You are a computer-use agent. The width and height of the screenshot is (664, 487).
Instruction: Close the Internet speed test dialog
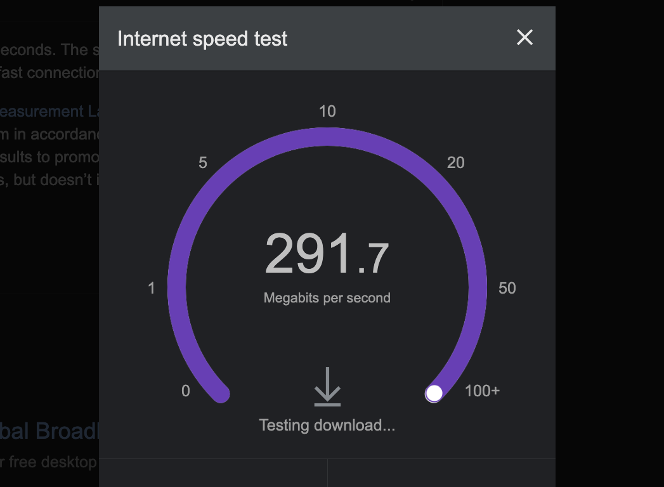tap(524, 38)
